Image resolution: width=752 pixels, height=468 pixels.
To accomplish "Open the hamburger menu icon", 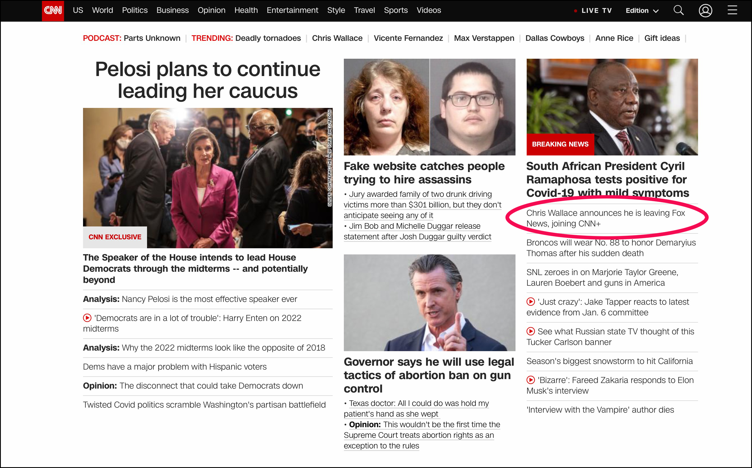I will click(x=732, y=11).
